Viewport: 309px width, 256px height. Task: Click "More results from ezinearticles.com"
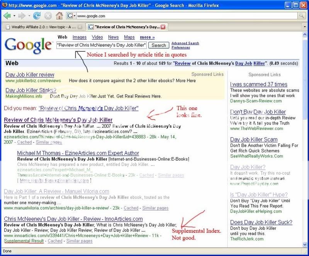click(54, 180)
